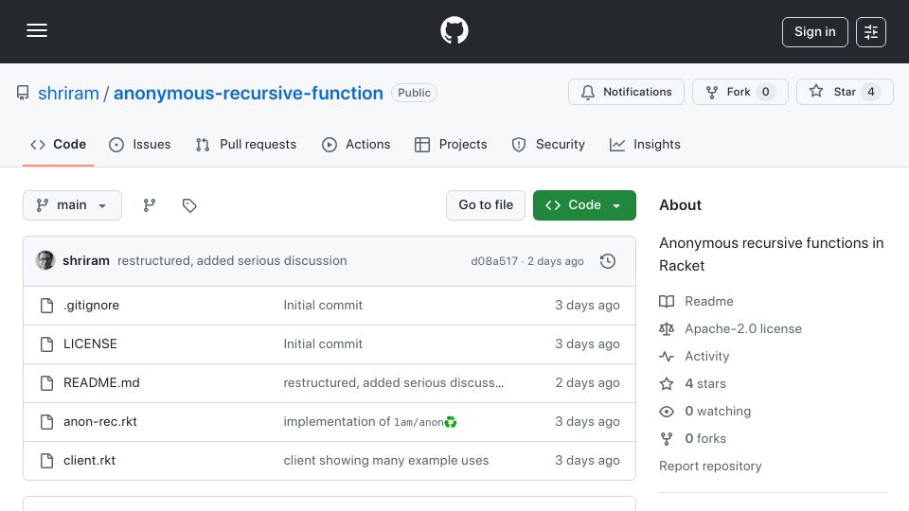View branches via the branch icon
Viewport: 909px width, 511px height.
tap(150, 205)
